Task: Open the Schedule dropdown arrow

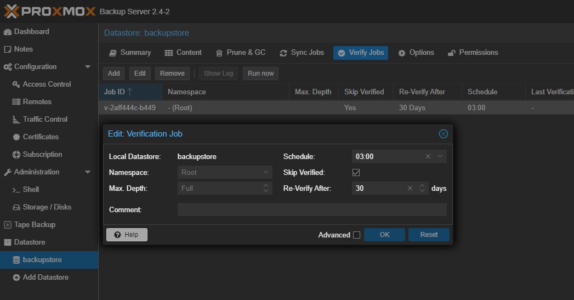Action: (440, 157)
